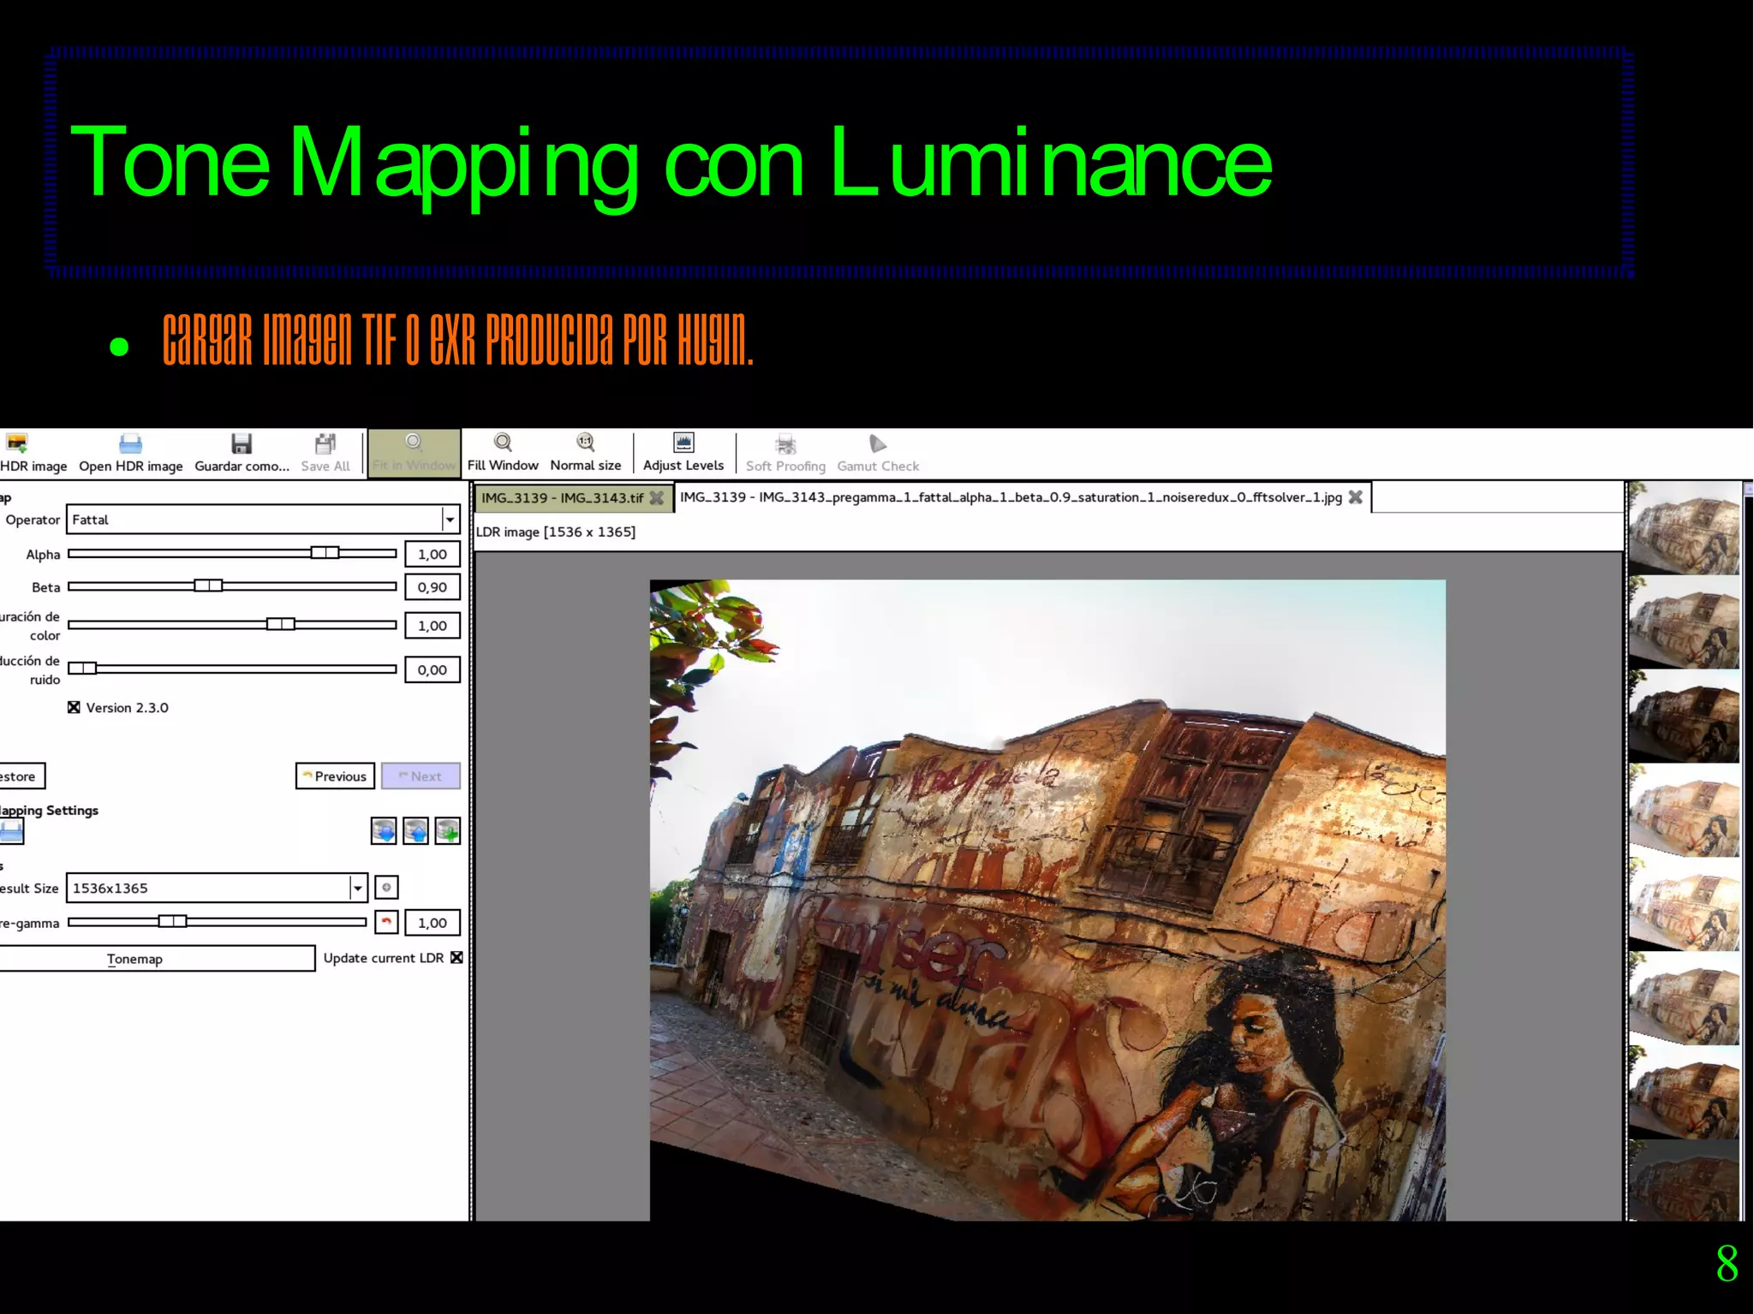
Task: Click the Fill Window zoom icon
Action: [x=503, y=443]
